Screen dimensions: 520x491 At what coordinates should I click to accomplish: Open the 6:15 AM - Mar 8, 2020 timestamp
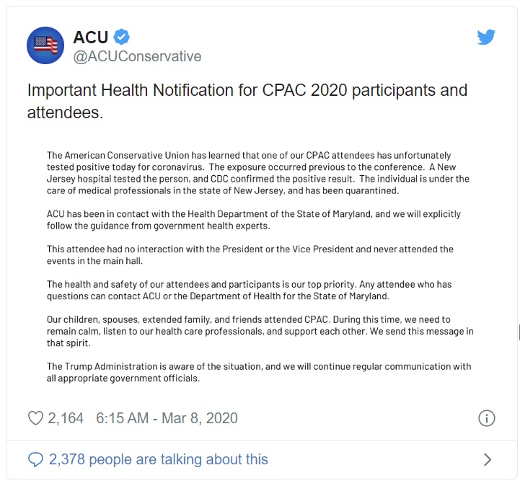tap(167, 418)
